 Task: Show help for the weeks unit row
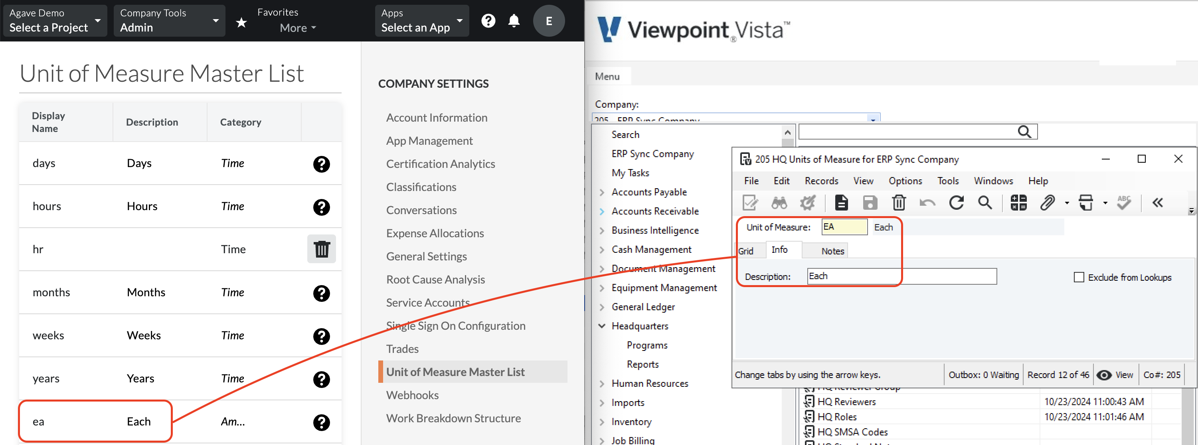coord(321,336)
